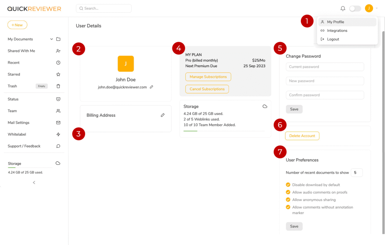Open user avatar dropdown menu
The image size is (385, 245).
pyautogui.click(x=369, y=8)
